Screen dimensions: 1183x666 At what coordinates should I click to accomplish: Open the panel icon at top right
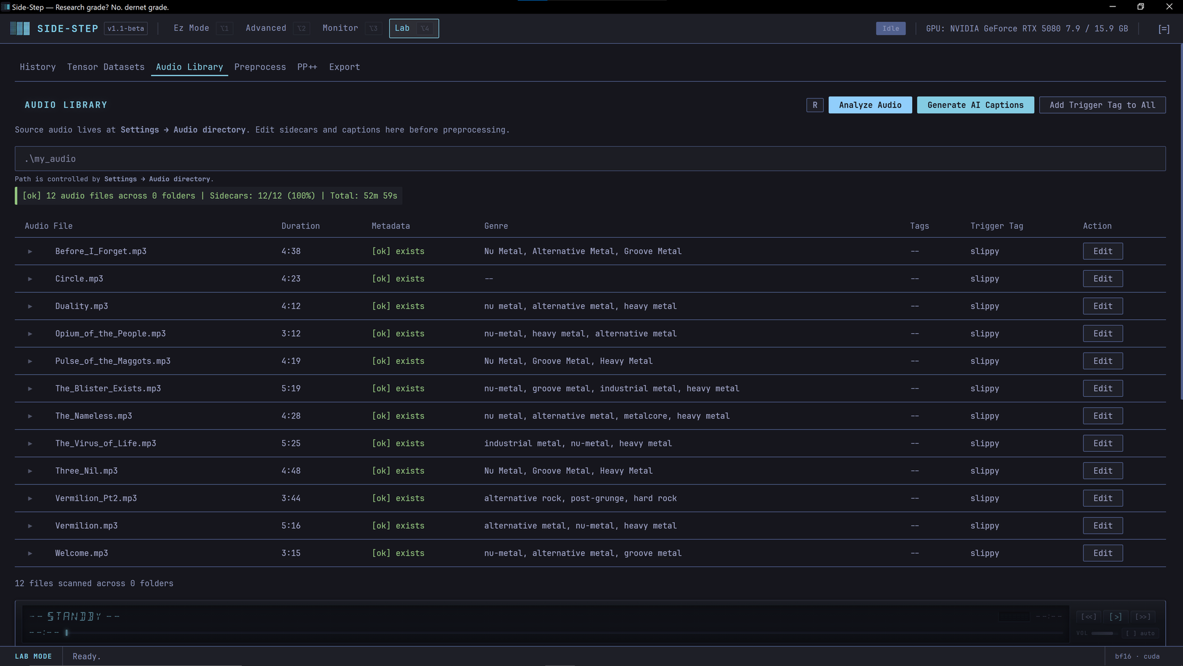click(1163, 28)
